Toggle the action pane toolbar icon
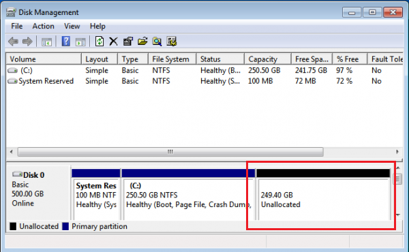Viewport: 409px width, 252px height. pos(80,42)
